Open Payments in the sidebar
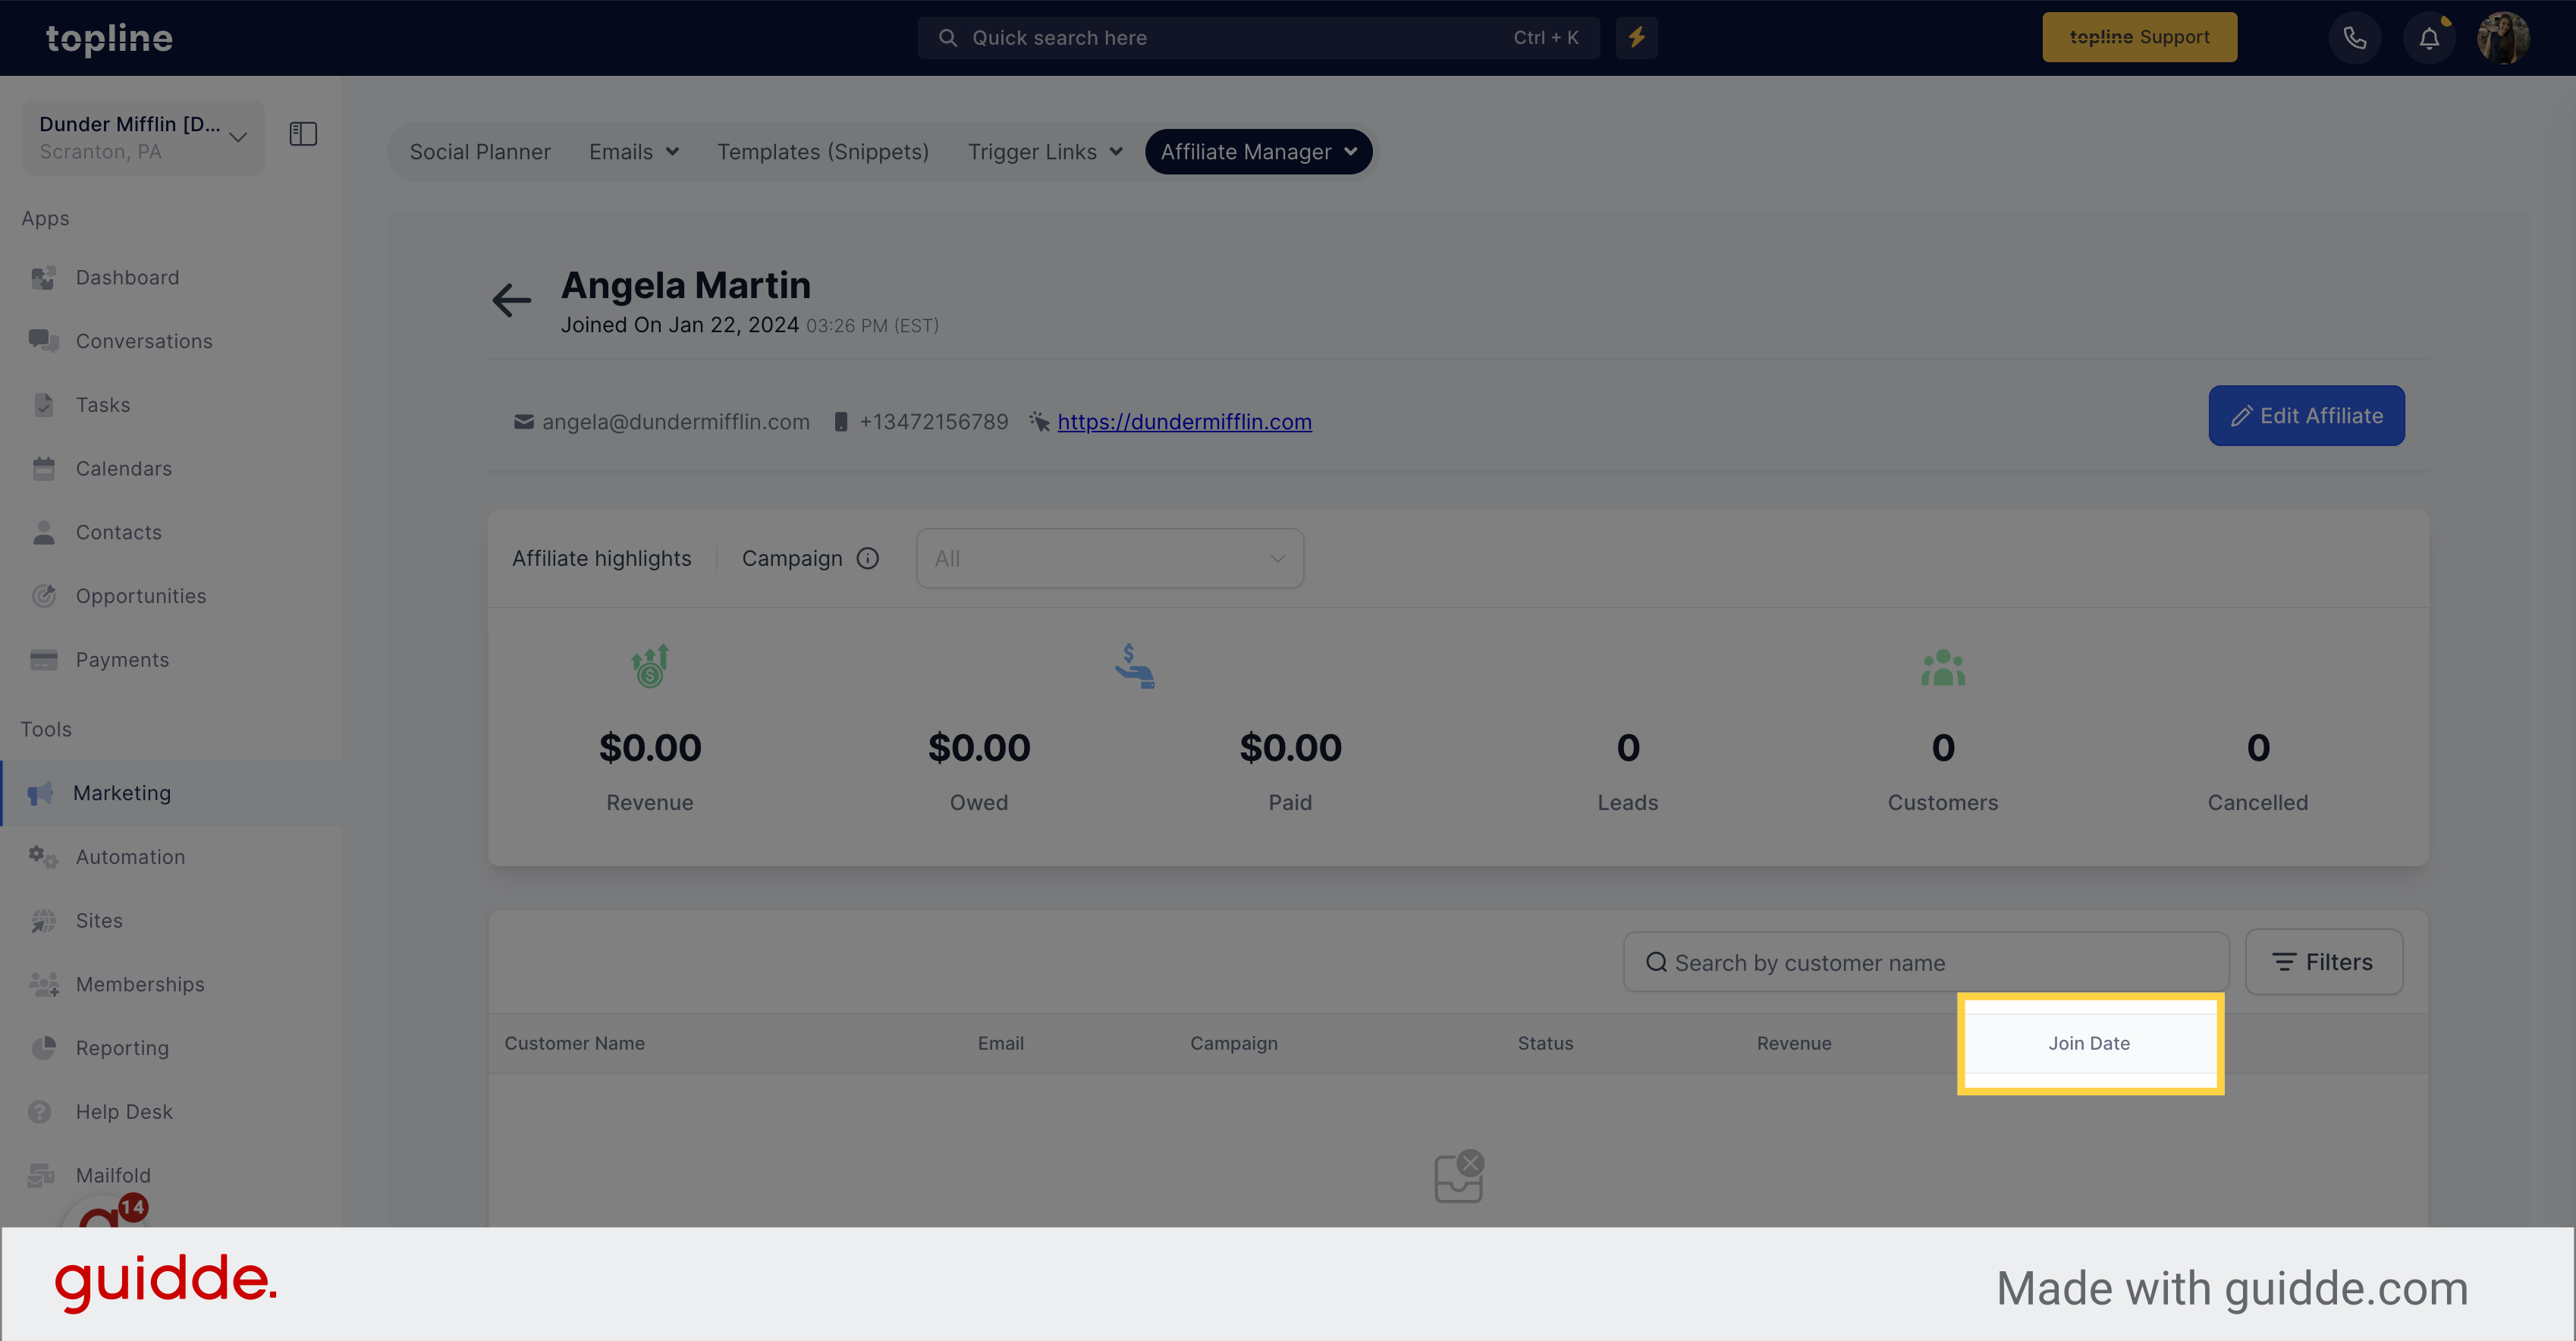The width and height of the screenshot is (2576, 1341). coord(122,660)
